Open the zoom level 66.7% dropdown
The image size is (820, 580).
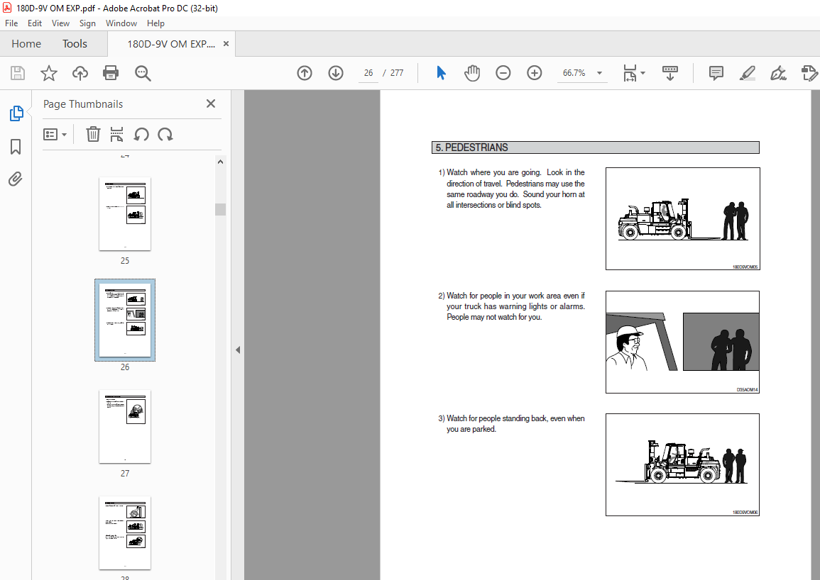point(599,73)
